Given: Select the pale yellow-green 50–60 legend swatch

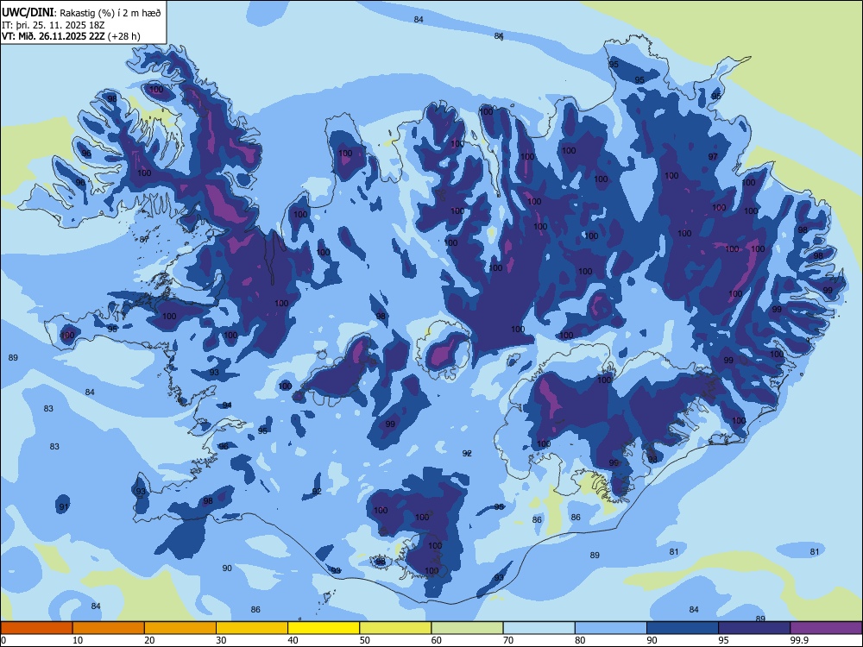Looking at the screenshot, I should point(395,628).
